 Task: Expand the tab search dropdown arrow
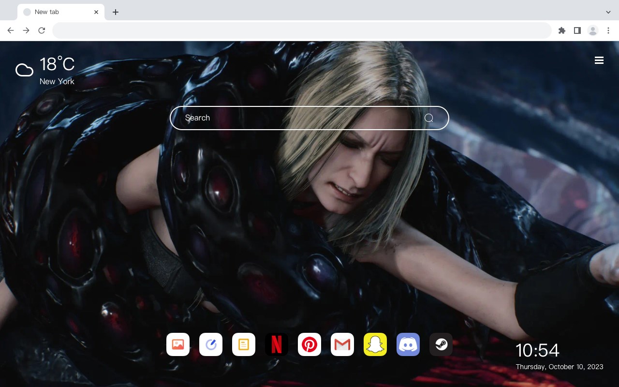608,12
